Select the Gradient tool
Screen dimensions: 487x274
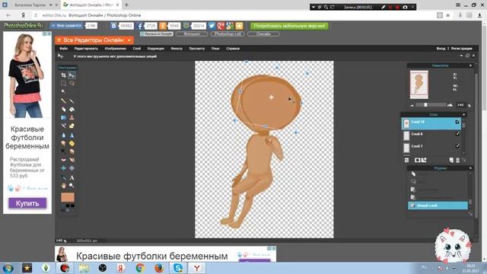coord(63,117)
